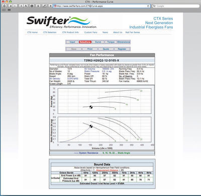Click the Print button below tabs

pyautogui.click(x=90, y=49)
